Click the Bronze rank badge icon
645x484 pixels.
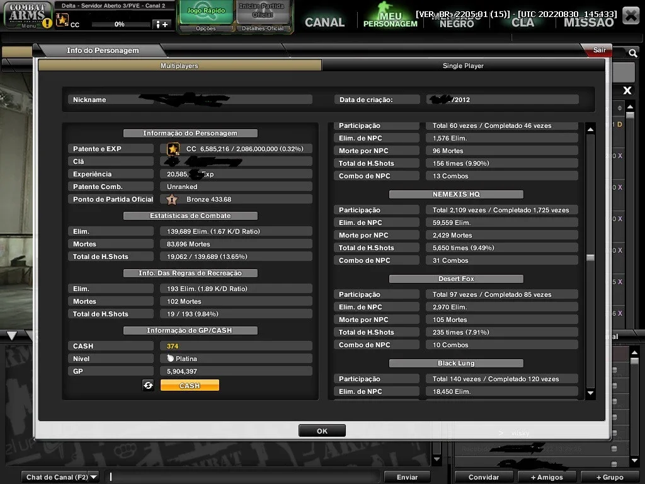coord(172,200)
